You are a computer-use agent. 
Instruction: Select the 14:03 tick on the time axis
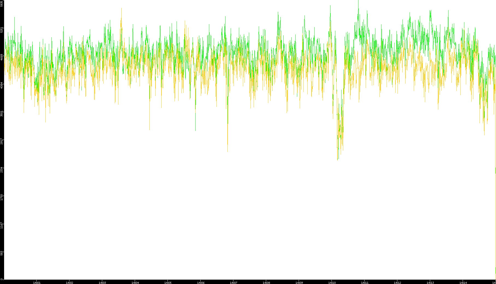point(102,283)
